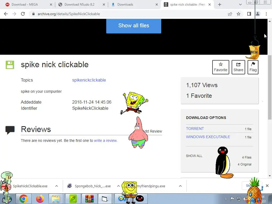272x204 pixels.
Task: Click the Show all files button
Action: (x=134, y=26)
